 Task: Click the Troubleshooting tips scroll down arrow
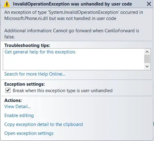[147, 66]
